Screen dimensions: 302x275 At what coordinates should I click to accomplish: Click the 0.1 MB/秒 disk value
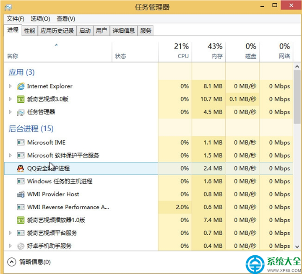point(243,99)
